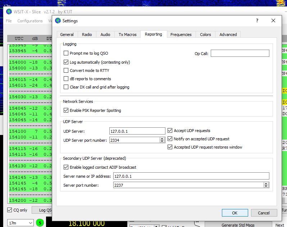
Task: Open File menu in WSJT-X window
Action: pos(9,21)
